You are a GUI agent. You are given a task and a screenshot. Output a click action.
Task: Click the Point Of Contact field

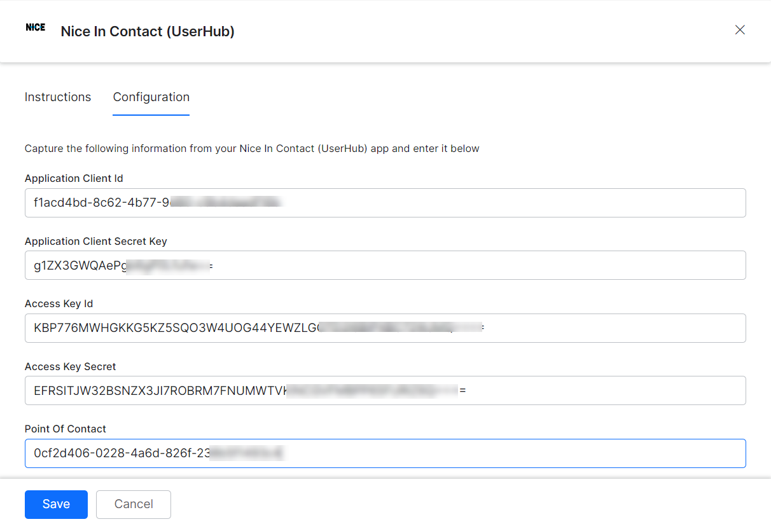pos(385,453)
